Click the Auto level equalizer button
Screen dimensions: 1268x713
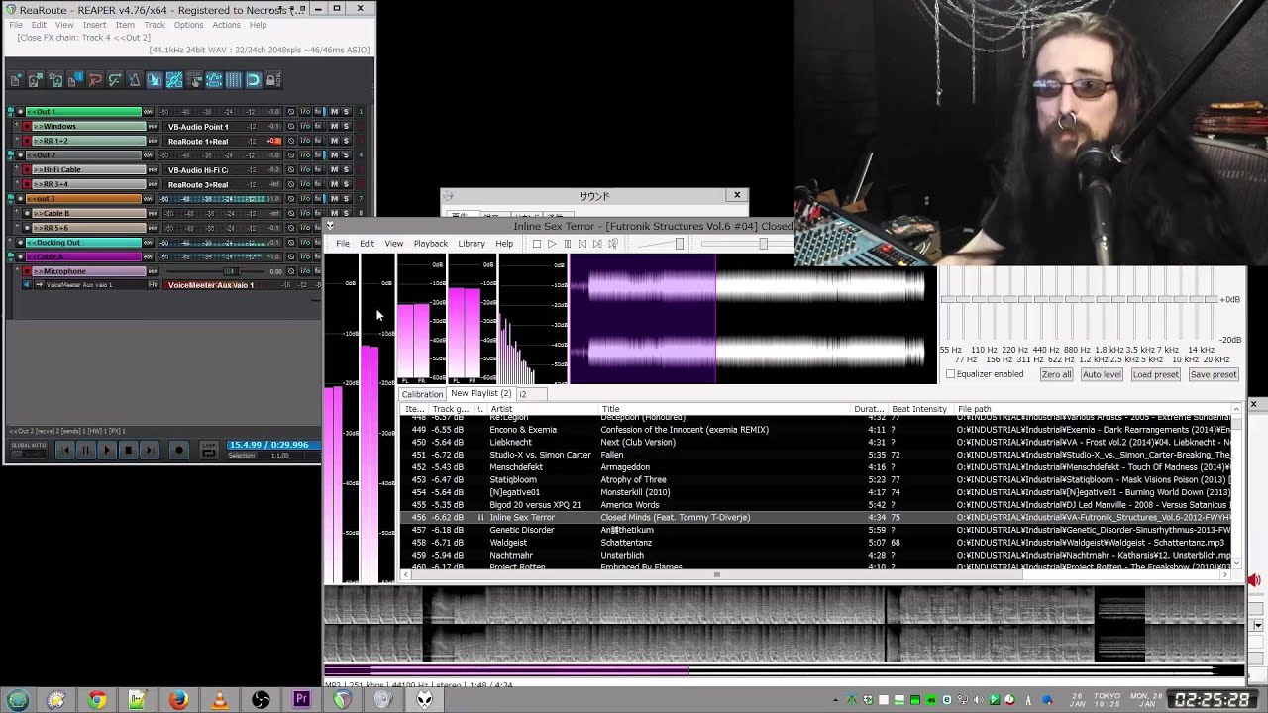tap(1102, 374)
